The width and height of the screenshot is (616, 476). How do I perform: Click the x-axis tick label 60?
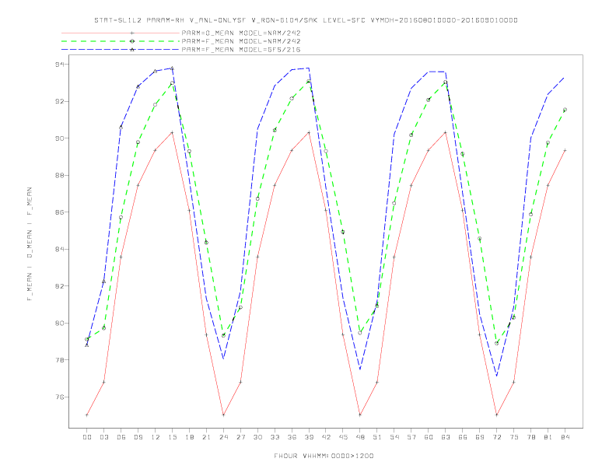[429, 437]
